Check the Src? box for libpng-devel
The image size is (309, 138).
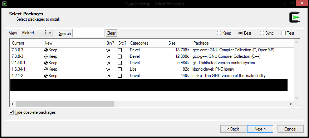119,69
